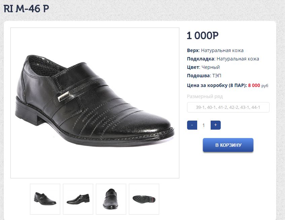
Task: Click the "Подошва: ТЭП" attribute line
Action: click(204, 76)
